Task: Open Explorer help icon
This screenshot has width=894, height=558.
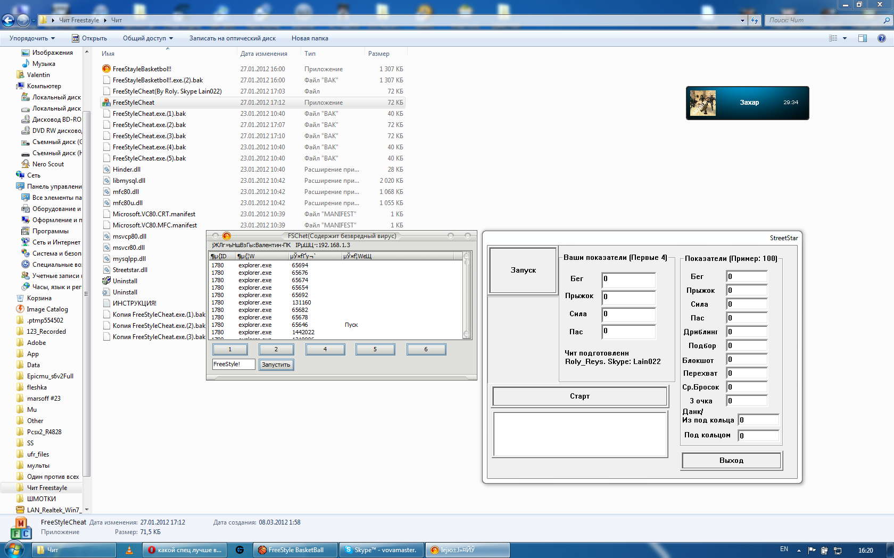Action: click(x=882, y=38)
